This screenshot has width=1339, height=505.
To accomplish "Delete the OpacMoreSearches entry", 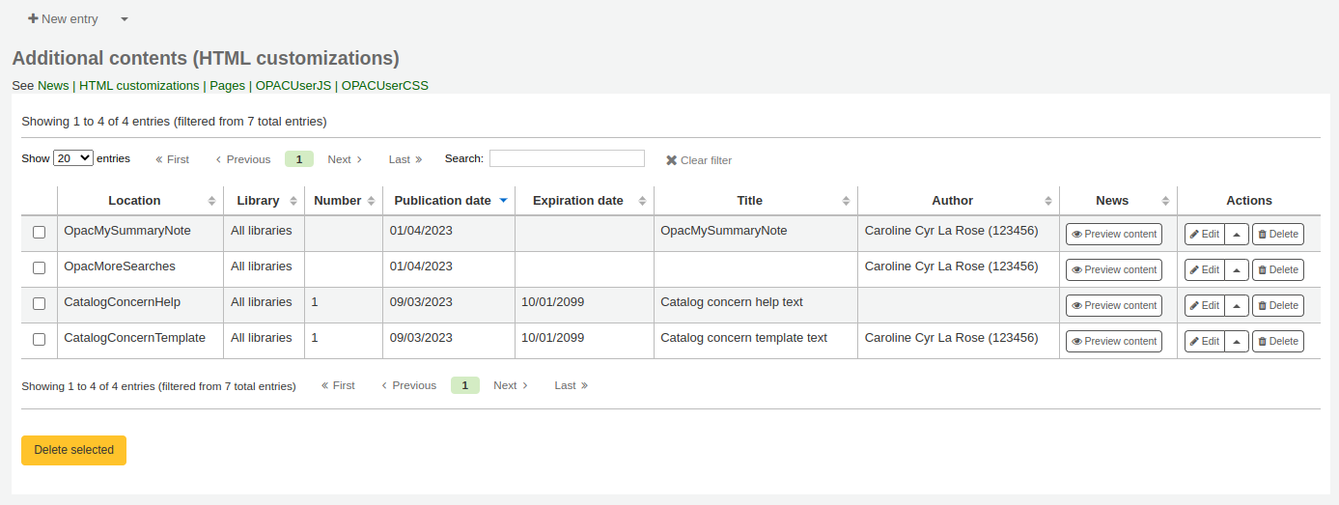I will [1278, 269].
